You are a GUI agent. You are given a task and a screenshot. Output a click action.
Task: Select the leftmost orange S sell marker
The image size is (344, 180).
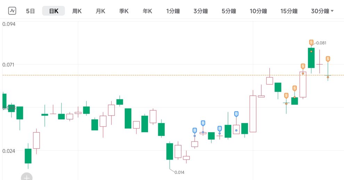[x=286, y=95]
